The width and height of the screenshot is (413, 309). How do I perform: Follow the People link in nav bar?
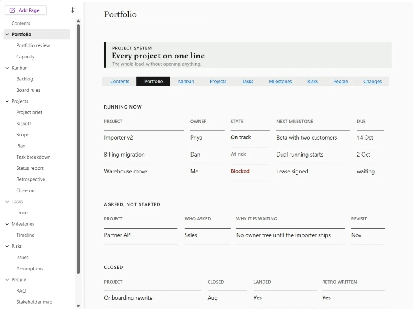coord(340,81)
